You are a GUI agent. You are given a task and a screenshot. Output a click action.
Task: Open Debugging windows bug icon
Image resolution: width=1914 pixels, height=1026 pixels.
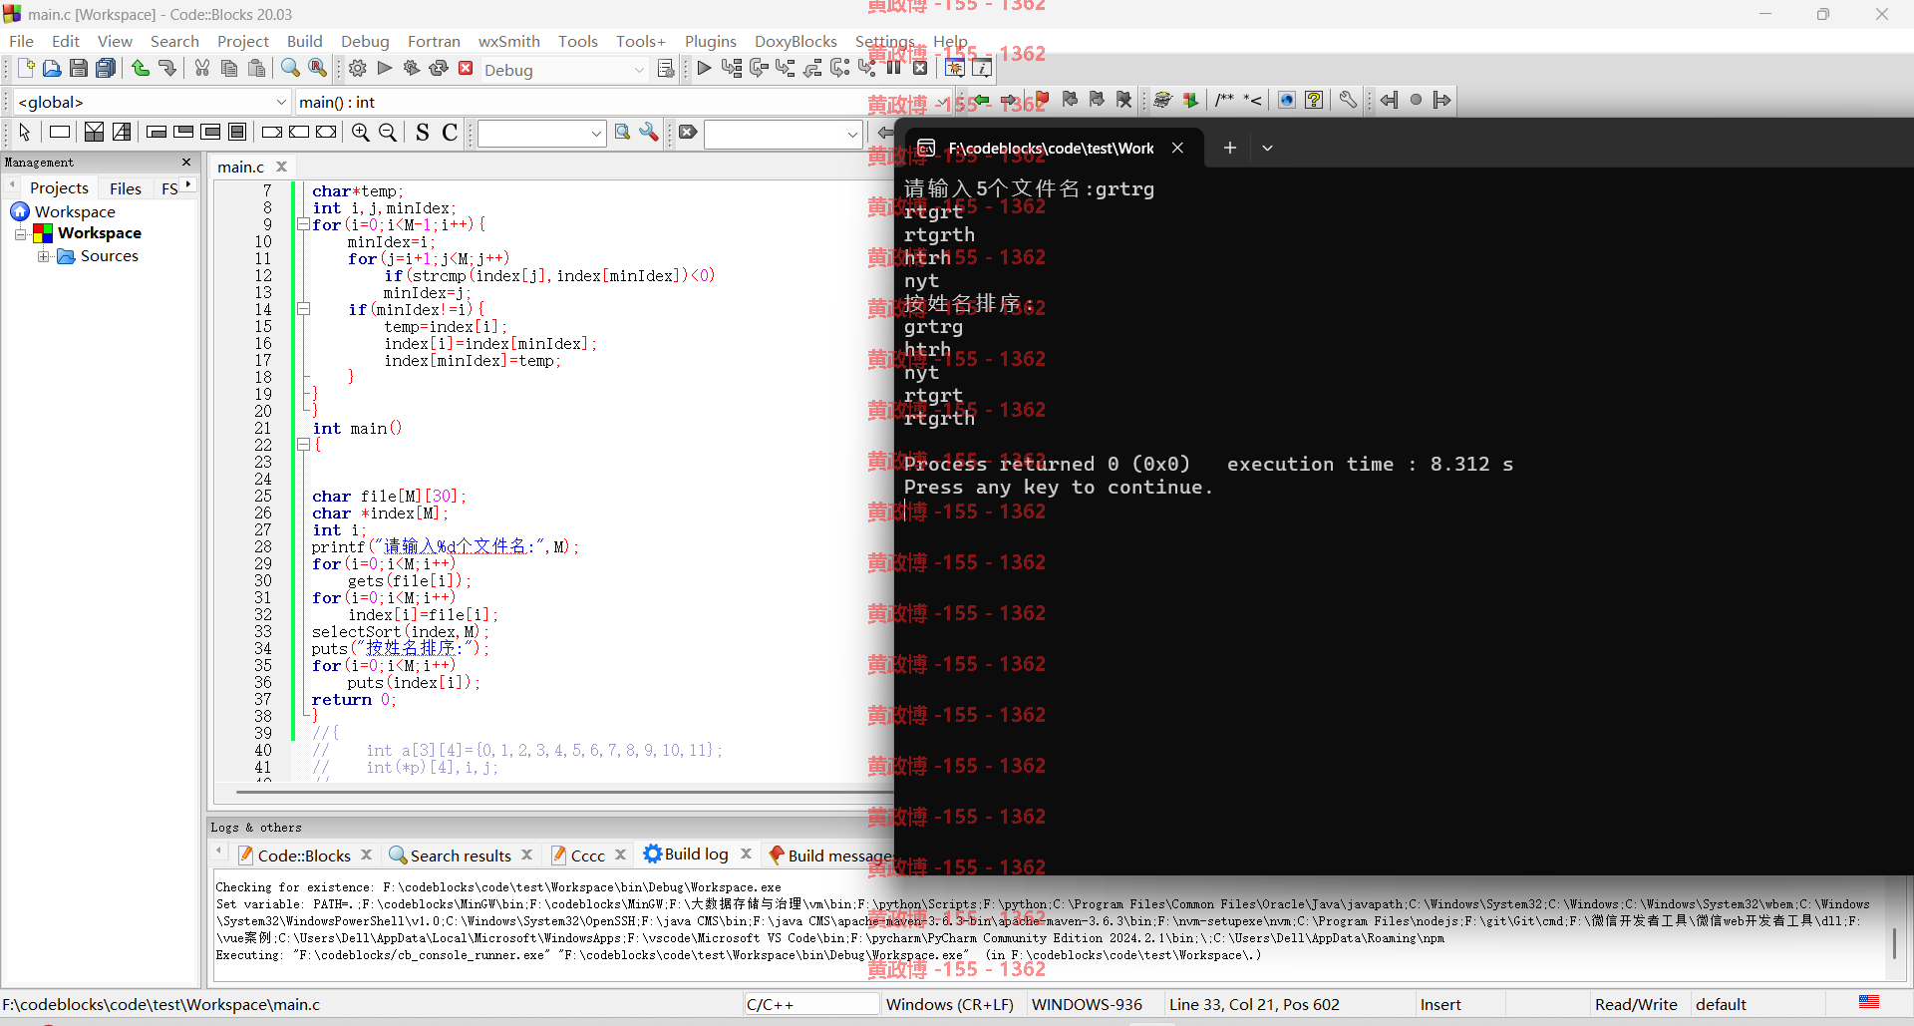954,69
